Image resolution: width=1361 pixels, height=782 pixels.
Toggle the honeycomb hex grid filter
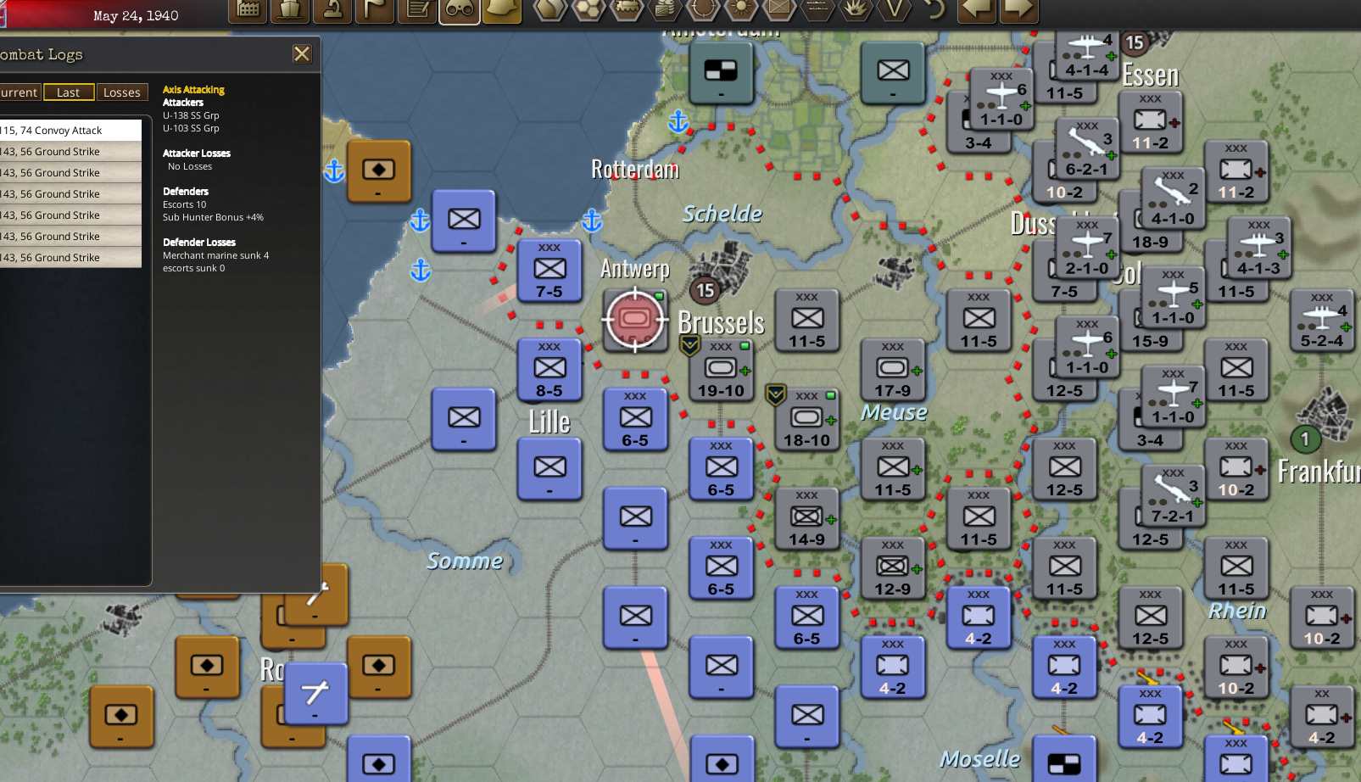coord(588,10)
